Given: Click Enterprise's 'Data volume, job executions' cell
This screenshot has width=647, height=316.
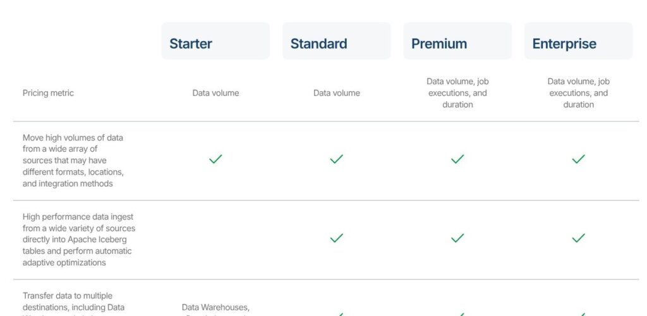Looking at the screenshot, I should click(578, 93).
